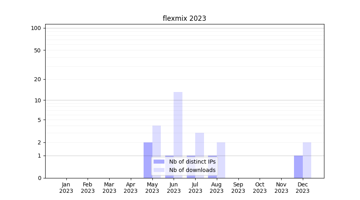
Task: Click the 0 y-axis tick label
Action: click(x=39, y=178)
